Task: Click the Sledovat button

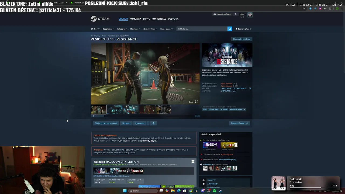Action: (x=126, y=123)
